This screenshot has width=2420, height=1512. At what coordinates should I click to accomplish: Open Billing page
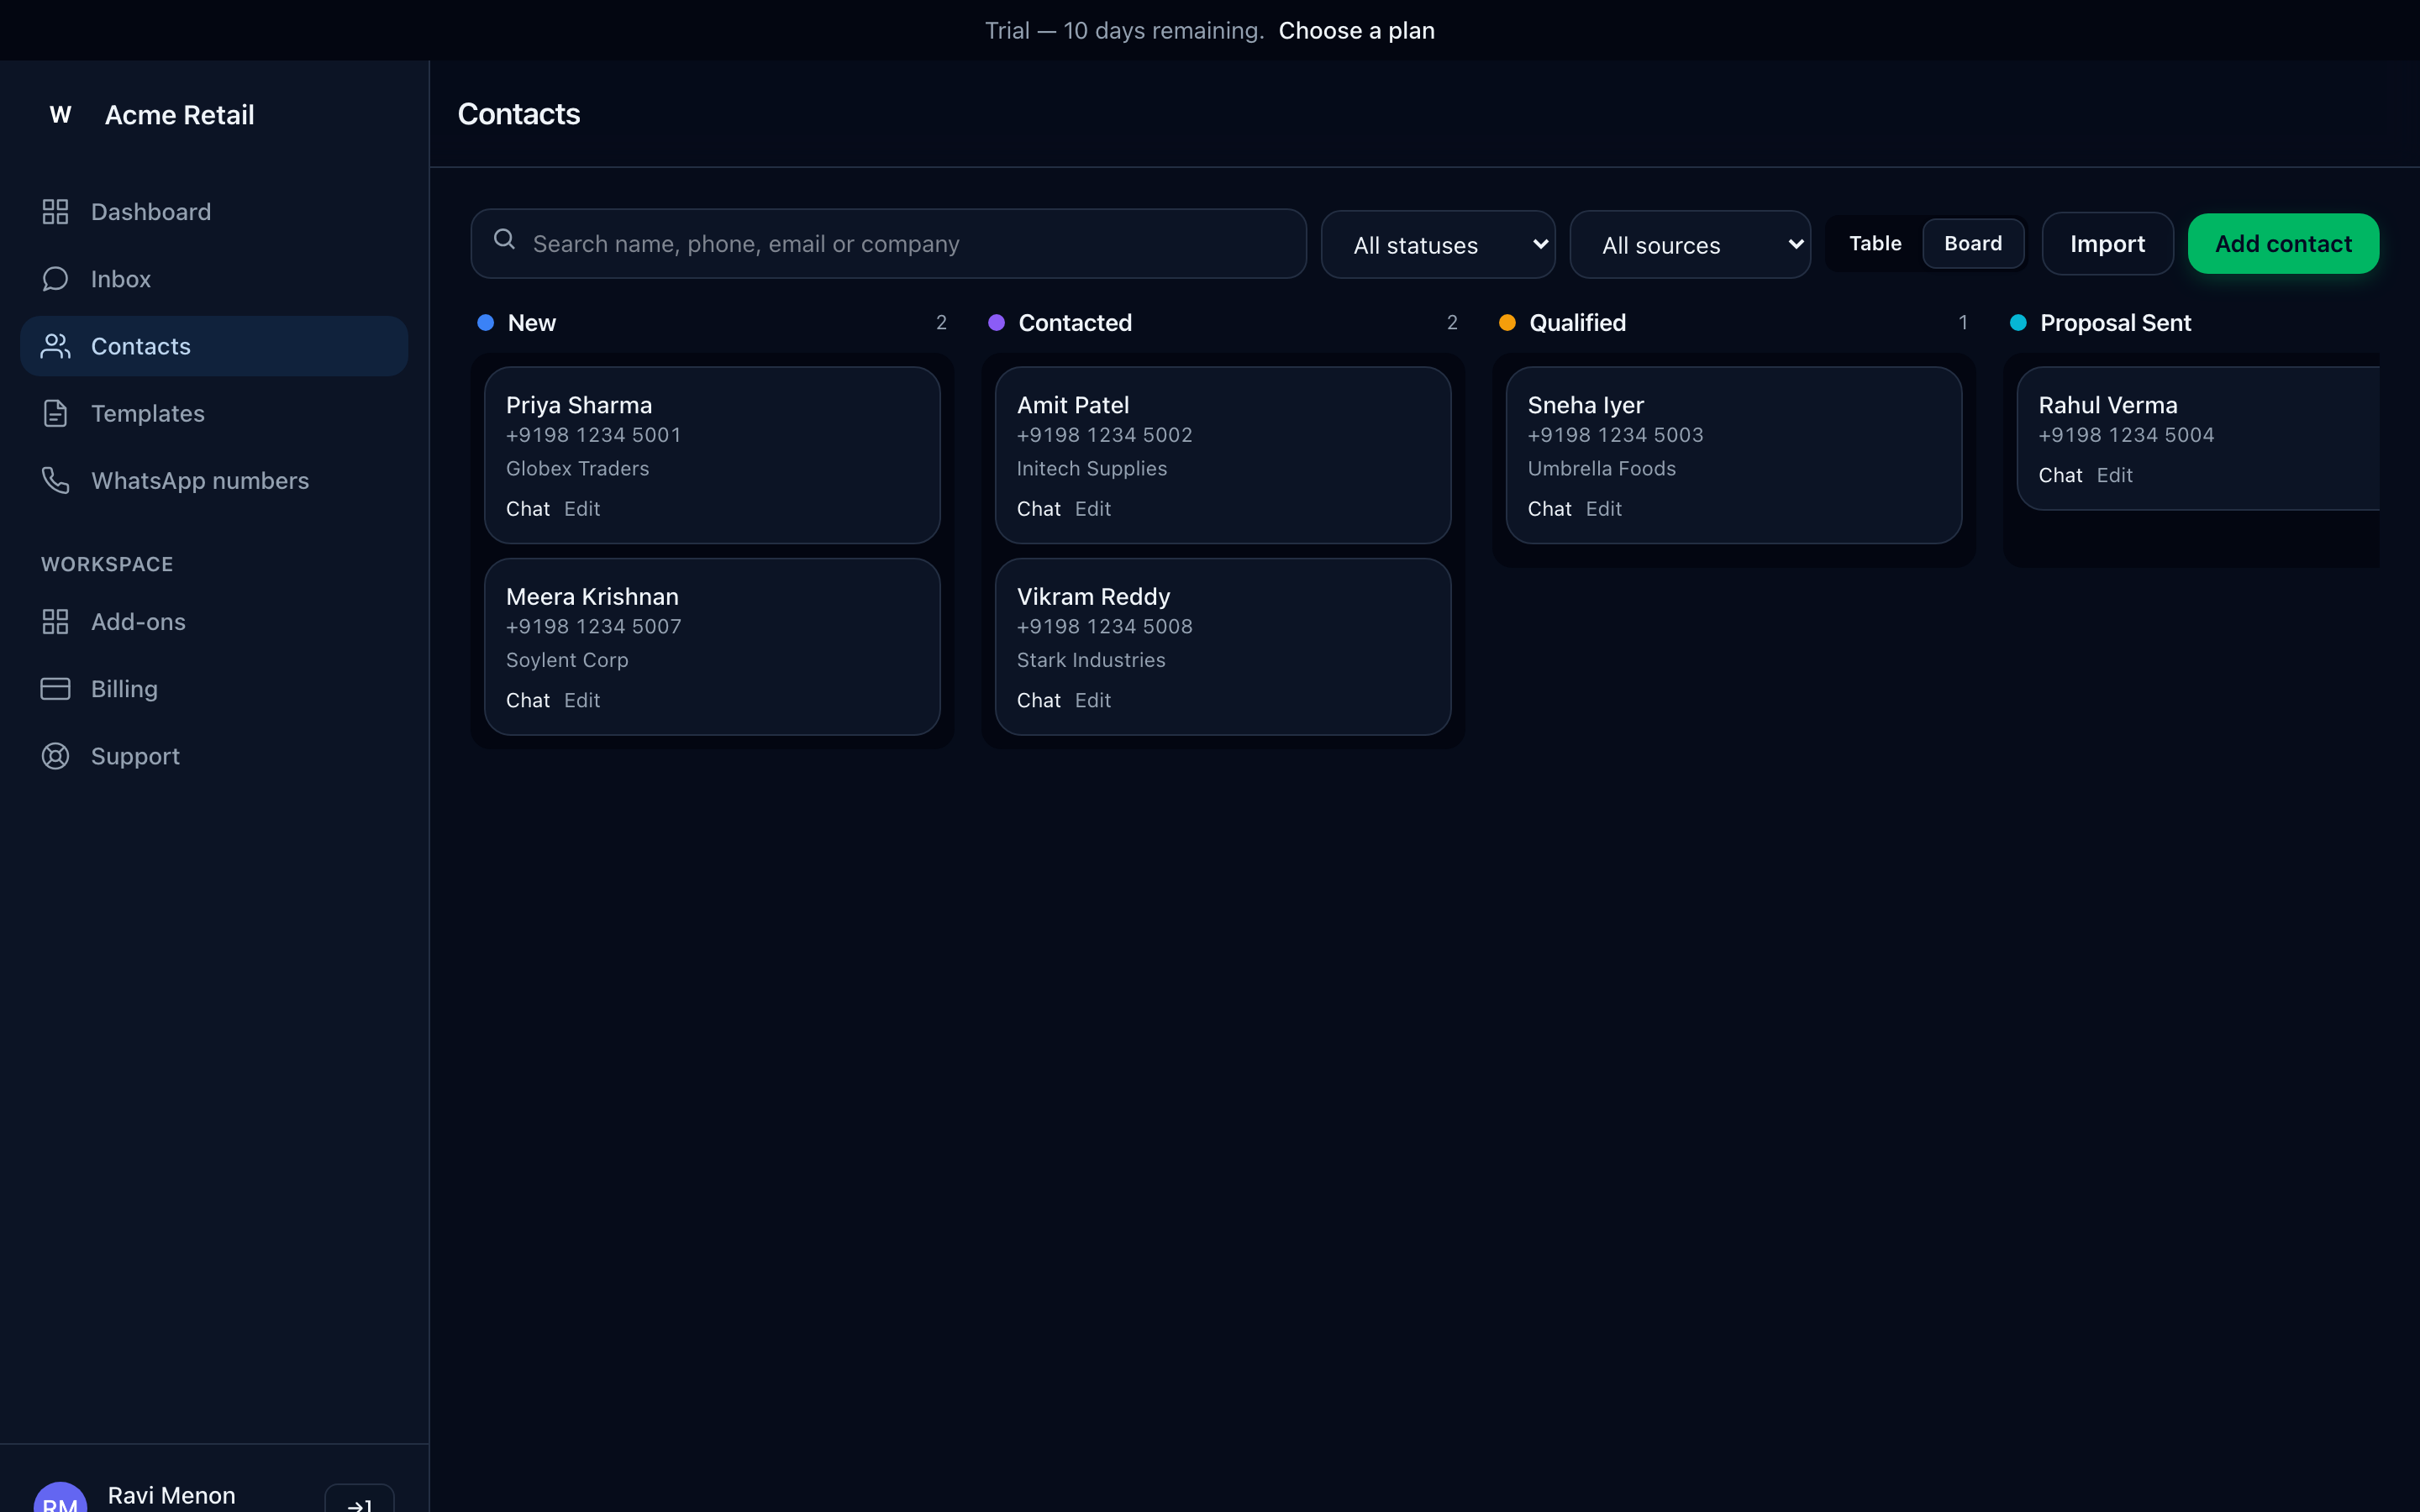click(x=214, y=689)
